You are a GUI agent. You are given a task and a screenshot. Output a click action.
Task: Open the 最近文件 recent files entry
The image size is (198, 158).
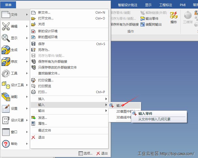coord(45,131)
